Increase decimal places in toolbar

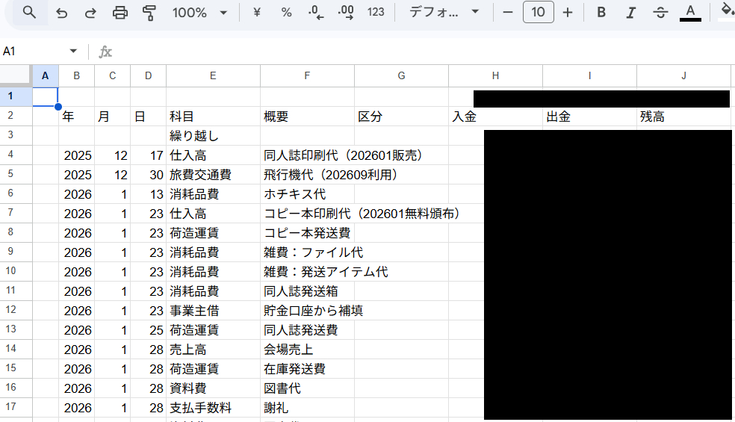pyautogui.click(x=346, y=13)
